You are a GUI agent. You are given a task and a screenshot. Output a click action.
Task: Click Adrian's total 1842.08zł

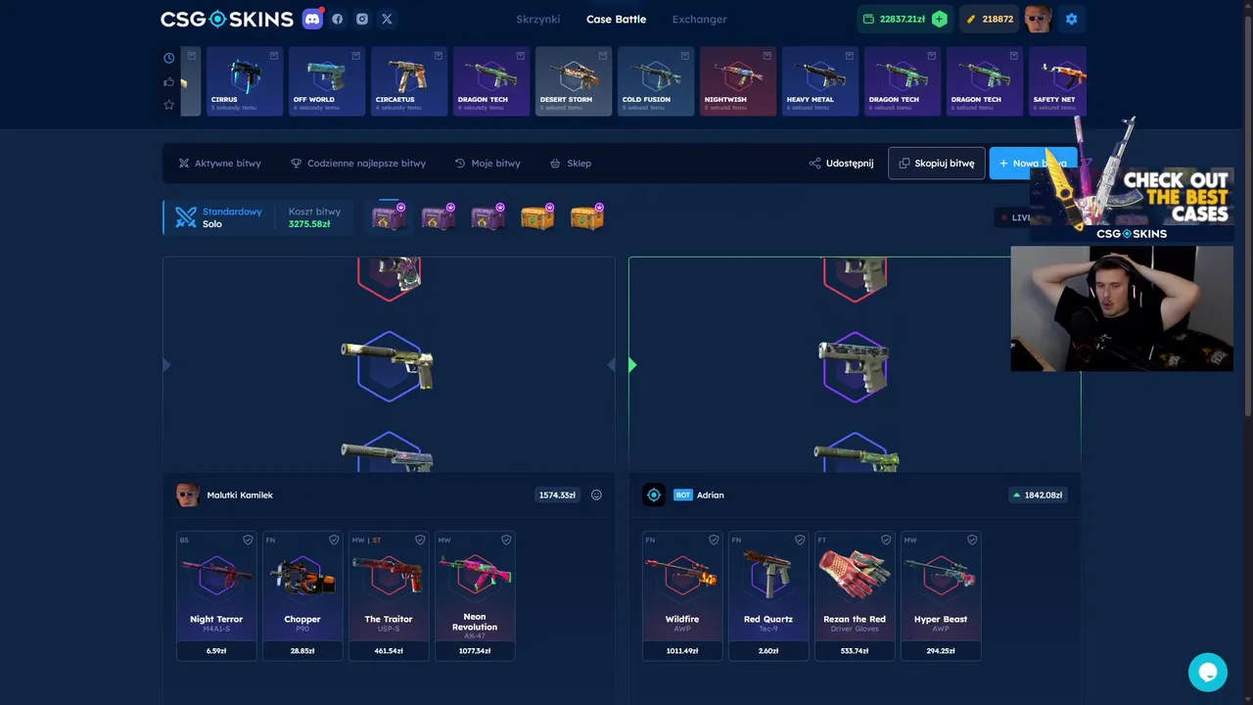click(1038, 495)
